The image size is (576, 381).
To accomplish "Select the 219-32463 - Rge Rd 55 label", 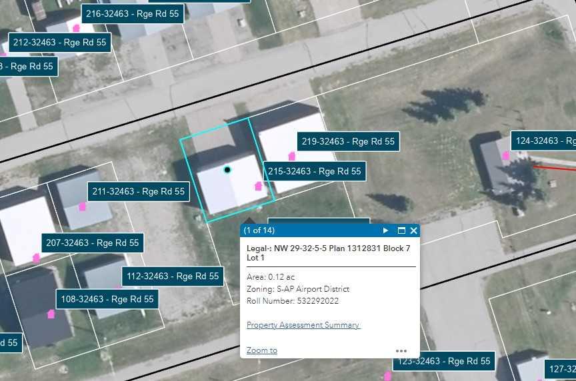I will [348, 141].
